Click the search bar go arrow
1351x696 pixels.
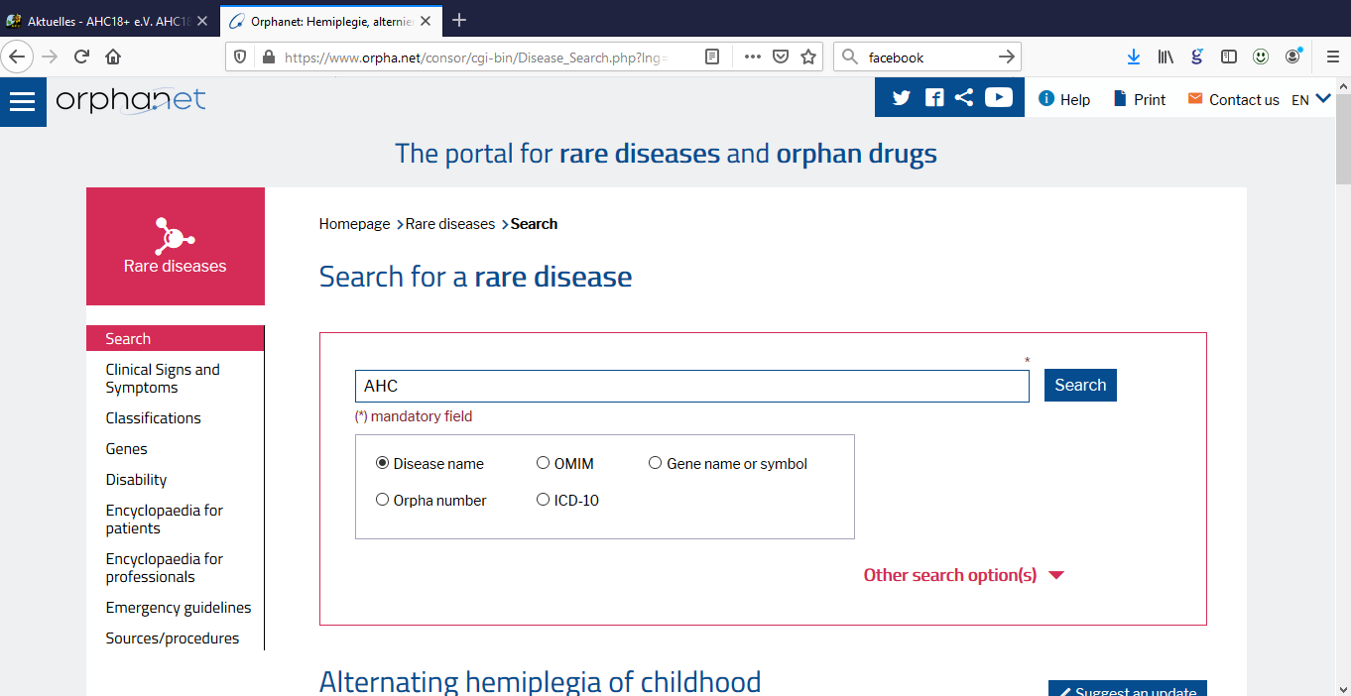tap(1006, 58)
